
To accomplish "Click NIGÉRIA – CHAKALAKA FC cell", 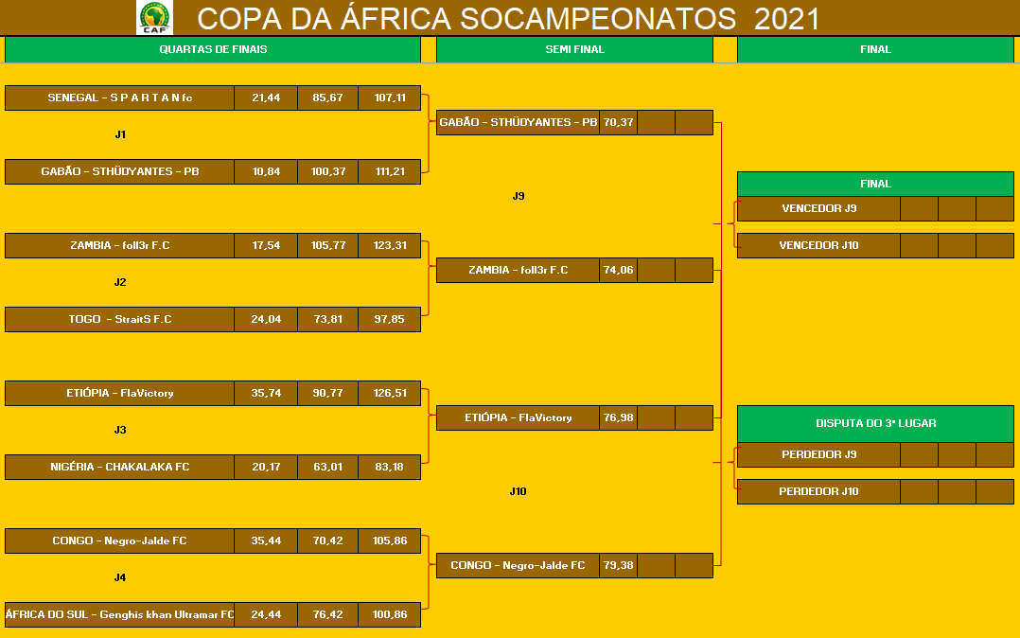I will 119,468.
